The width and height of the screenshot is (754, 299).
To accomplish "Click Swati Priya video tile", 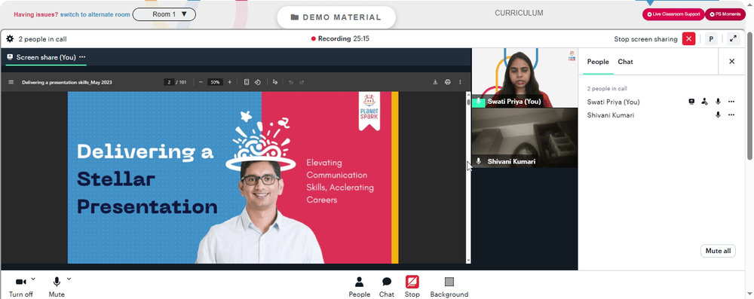I will [x=525, y=78].
